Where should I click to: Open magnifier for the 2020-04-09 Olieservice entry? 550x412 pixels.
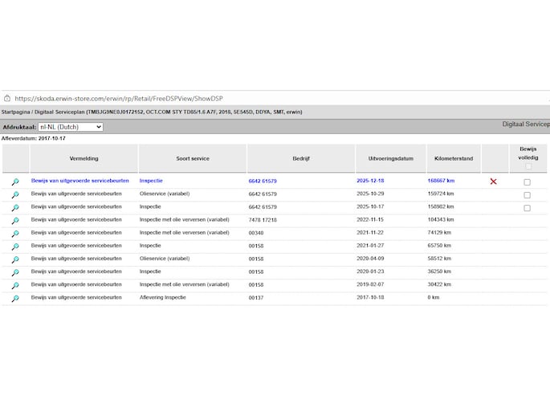15,259
